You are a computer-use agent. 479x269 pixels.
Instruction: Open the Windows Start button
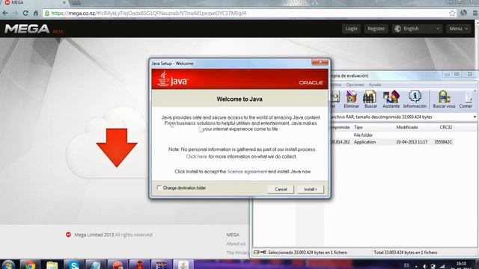8,265
